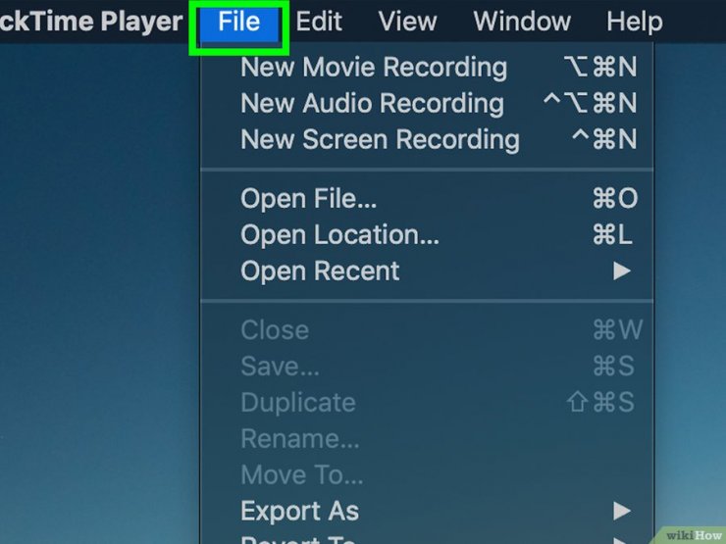Click the dimmed Rename… menu item
This screenshot has width=726, height=544.
pos(427,438)
